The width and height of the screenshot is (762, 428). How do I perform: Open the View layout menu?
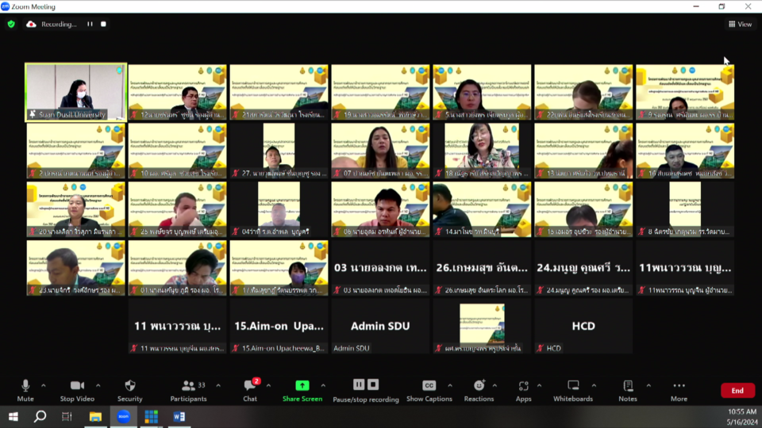point(740,25)
